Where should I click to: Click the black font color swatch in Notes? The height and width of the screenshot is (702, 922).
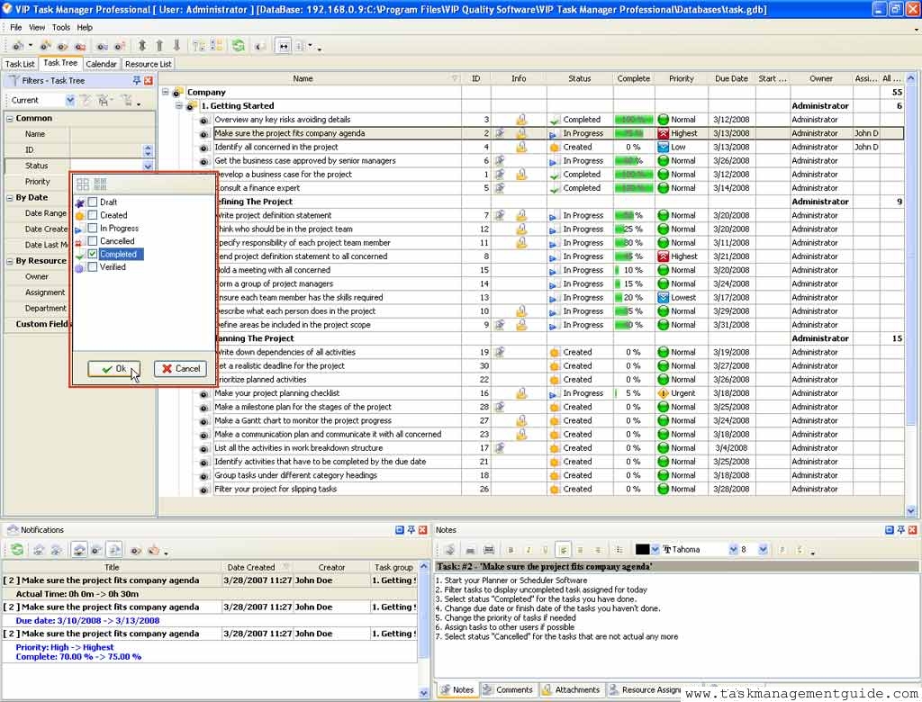642,550
